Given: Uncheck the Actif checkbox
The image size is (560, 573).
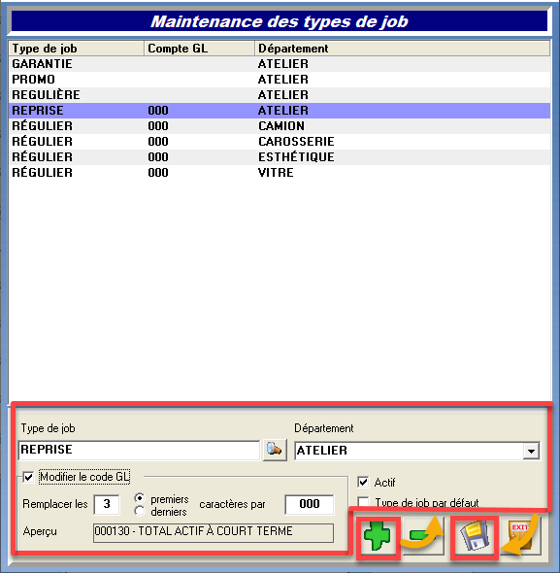Looking at the screenshot, I should coord(363,483).
